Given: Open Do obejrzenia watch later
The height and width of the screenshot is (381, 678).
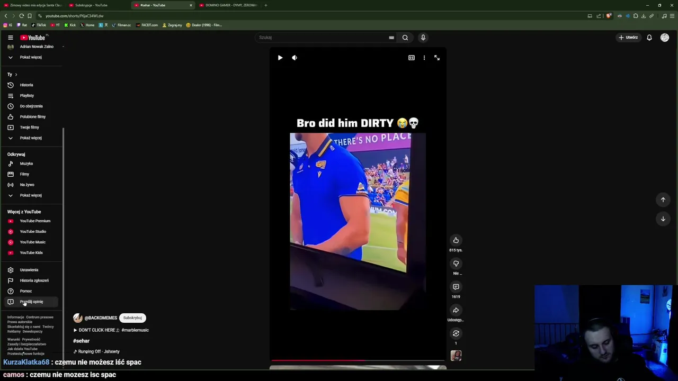Looking at the screenshot, I should coord(31,106).
